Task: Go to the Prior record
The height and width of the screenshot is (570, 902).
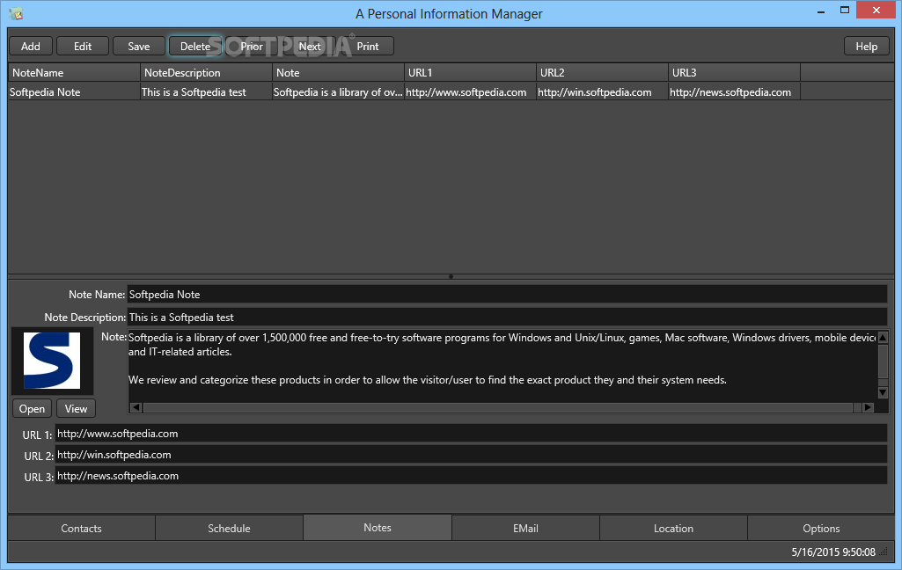Action: point(252,47)
